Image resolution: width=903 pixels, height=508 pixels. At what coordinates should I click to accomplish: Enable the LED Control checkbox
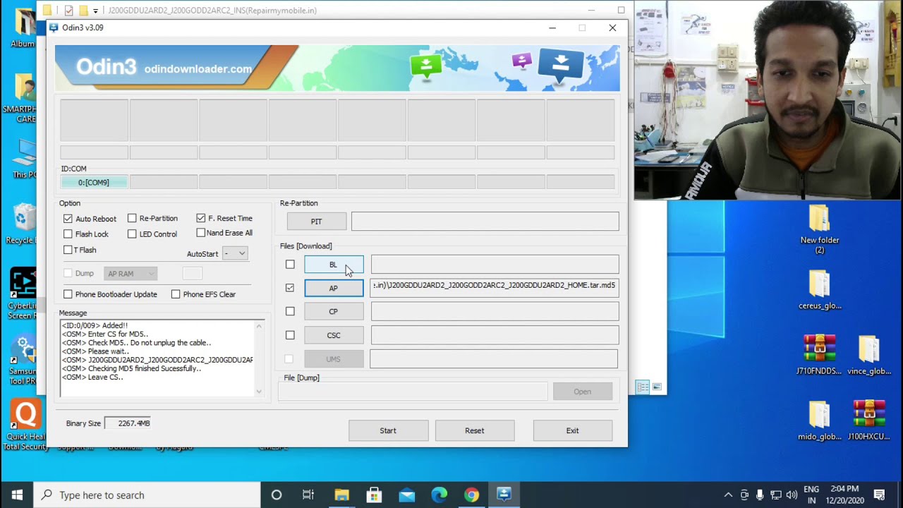[x=132, y=234]
